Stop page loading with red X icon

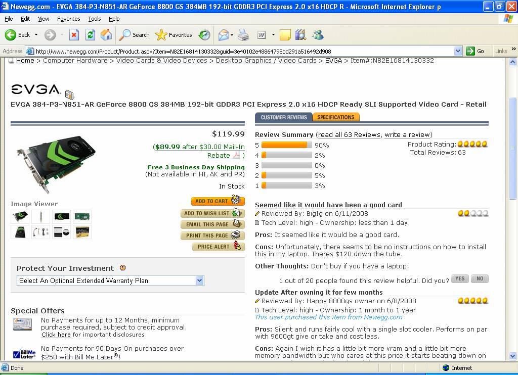tap(74, 35)
